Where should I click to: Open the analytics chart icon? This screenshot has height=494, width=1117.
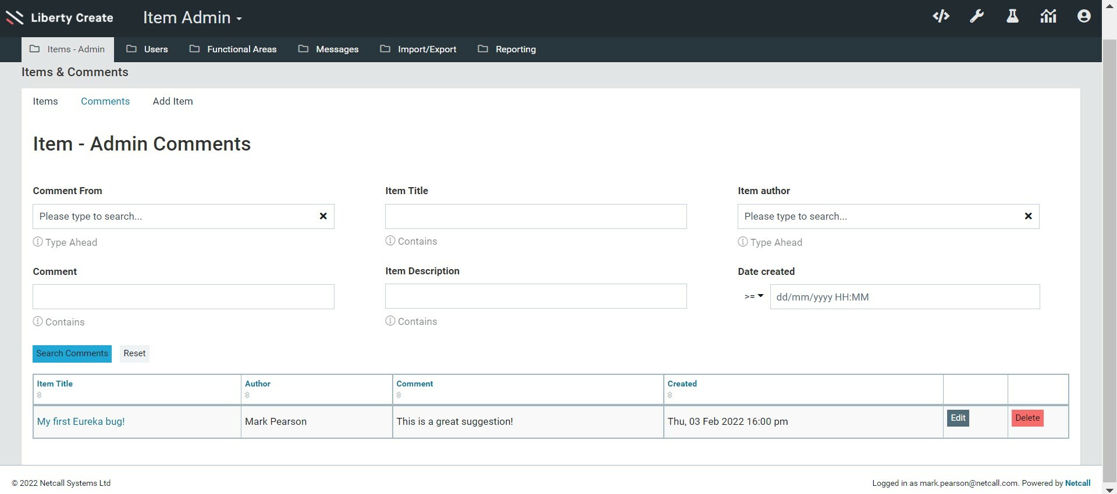[1048, 16]
